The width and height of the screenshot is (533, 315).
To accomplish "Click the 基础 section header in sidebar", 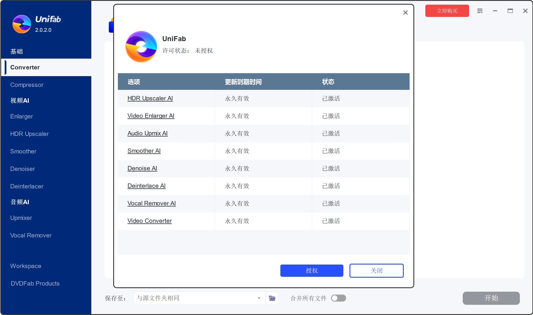I will (x=17, y=51).
